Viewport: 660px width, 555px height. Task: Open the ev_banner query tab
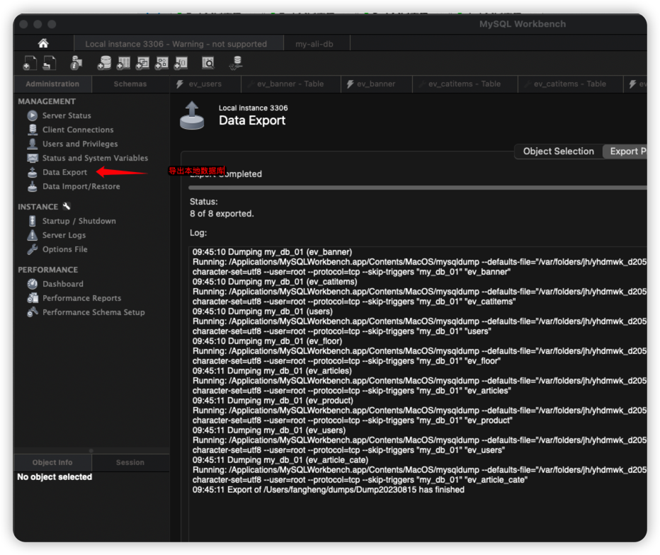(376, 84)
